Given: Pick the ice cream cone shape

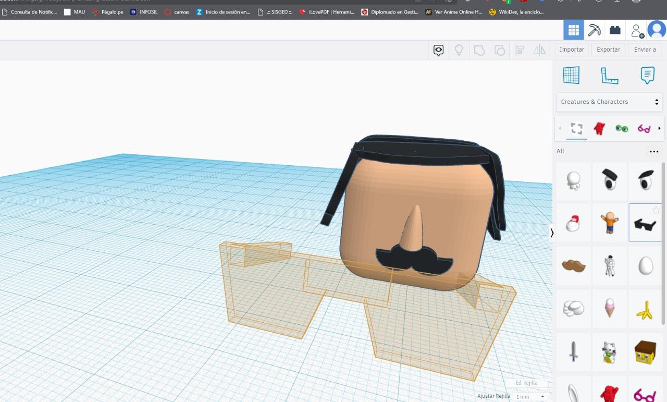Looking at the screenshot, I should point(610,309).
